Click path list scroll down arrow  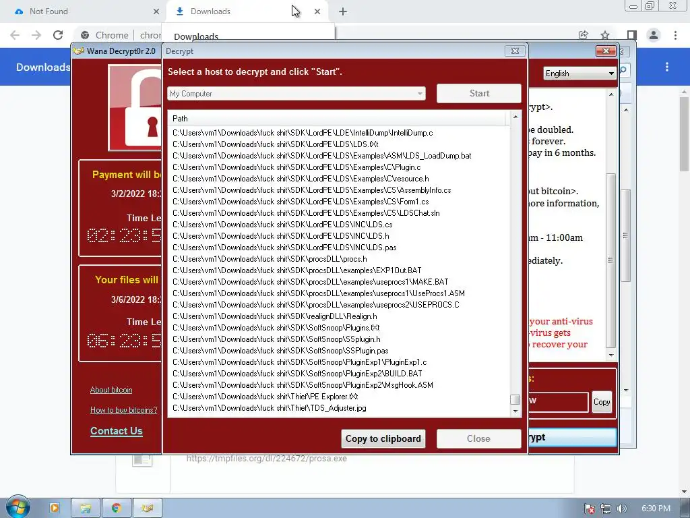point(515,411)
